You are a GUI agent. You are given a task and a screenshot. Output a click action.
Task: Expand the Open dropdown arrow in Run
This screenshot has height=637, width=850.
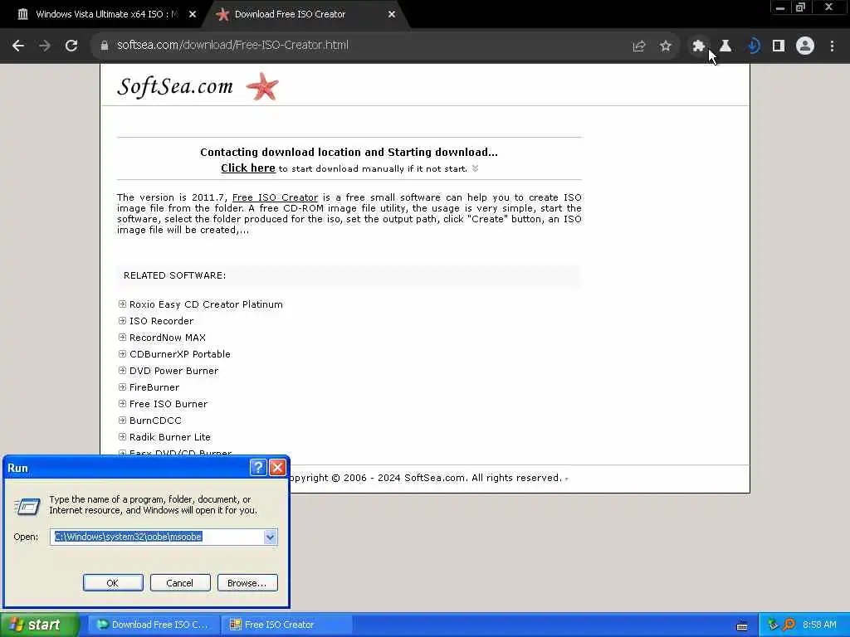click(270, 537)
